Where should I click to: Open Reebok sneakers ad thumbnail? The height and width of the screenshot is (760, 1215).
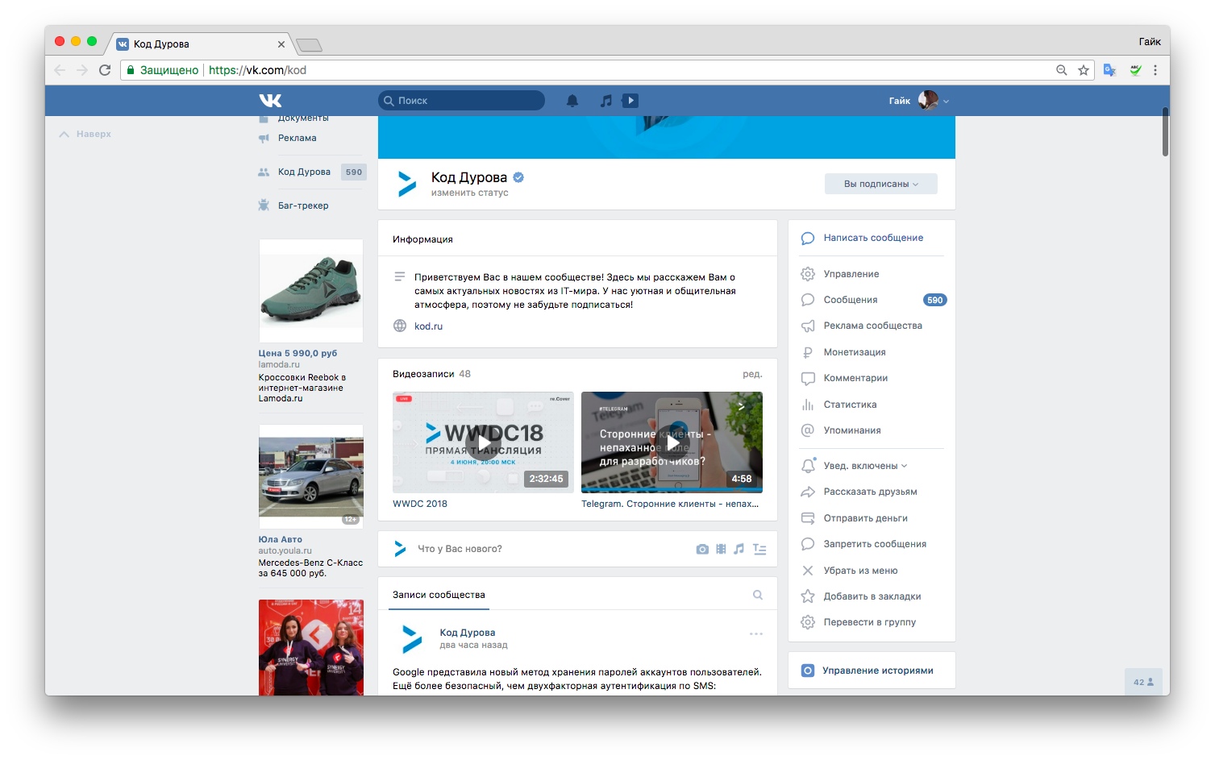311,291
